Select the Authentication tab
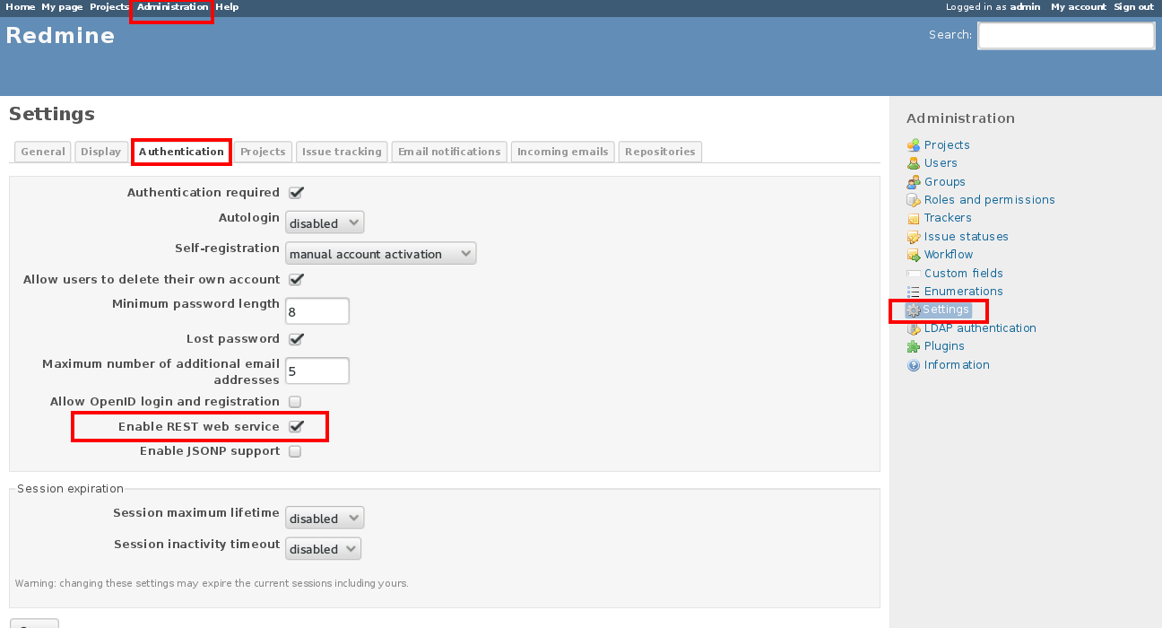 181,152
